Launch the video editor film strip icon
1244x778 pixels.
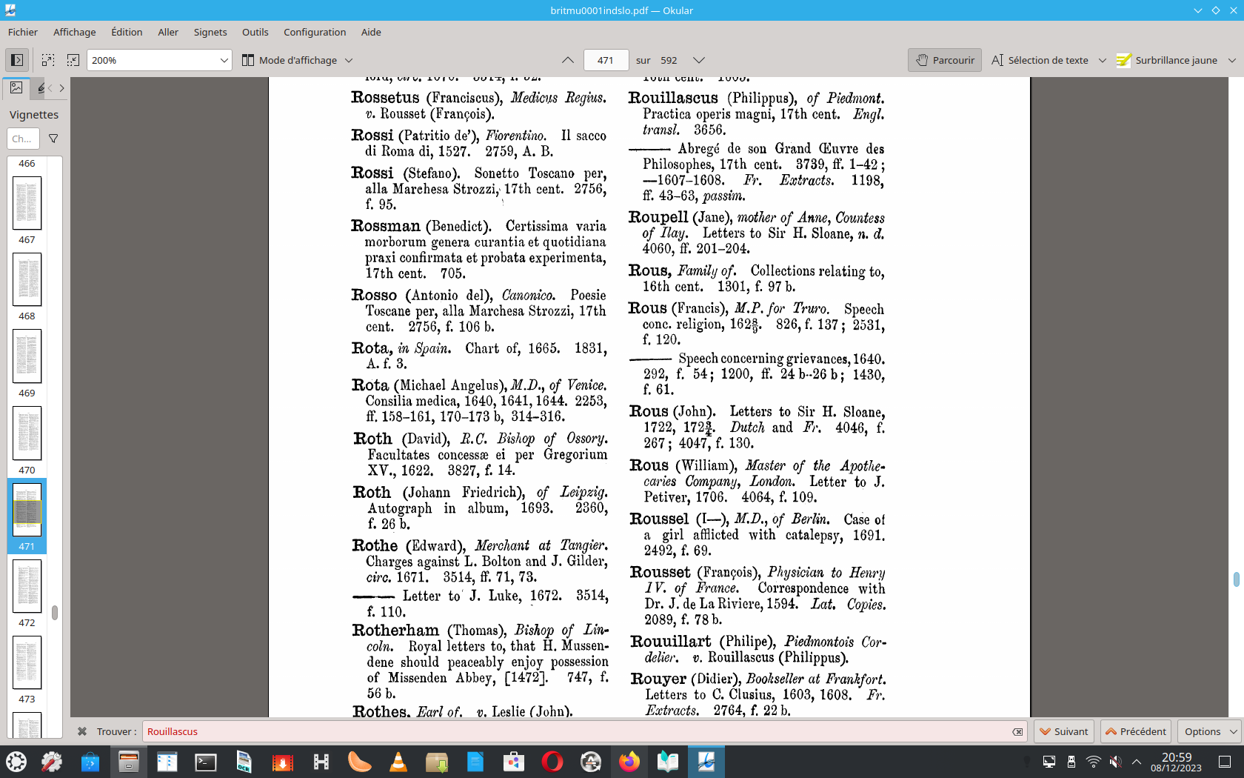(321, 762)
